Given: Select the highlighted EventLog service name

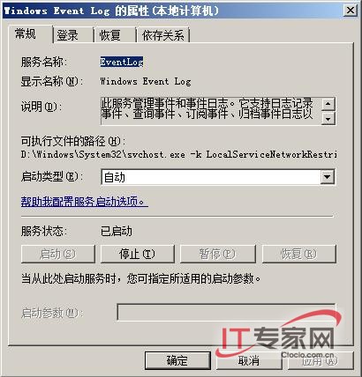Looking at the screenshot, I should click(x=122, y=62).
